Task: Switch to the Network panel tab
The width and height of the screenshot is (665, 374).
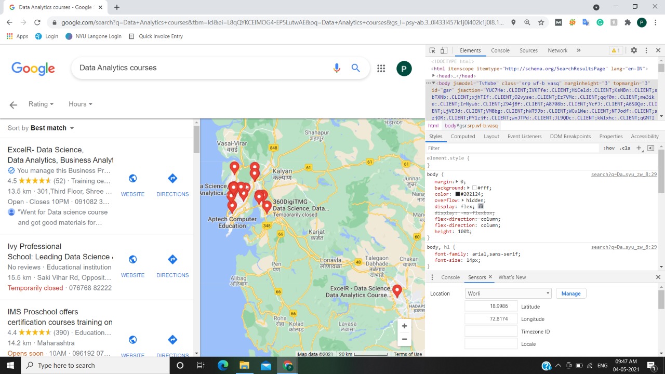Action: [557, 50]
